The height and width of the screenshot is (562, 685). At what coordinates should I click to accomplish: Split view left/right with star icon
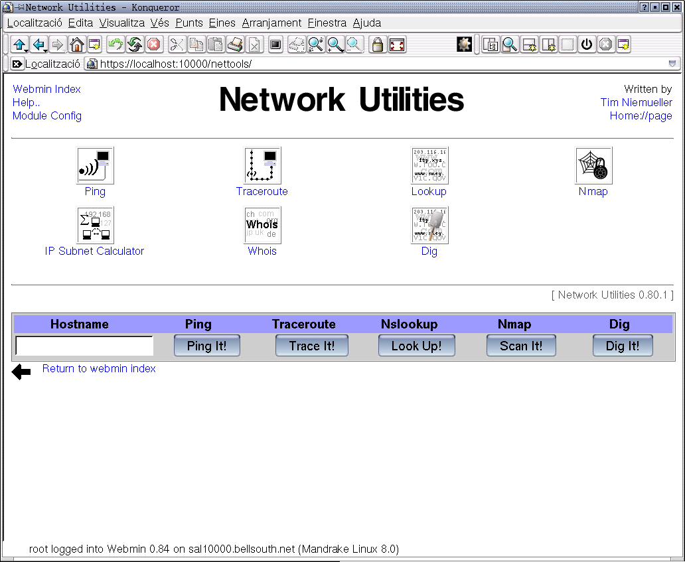click(x=548, y=44)
